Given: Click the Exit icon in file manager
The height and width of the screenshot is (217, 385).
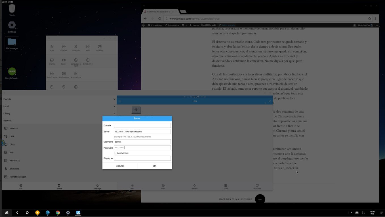Looking at the screenshot, I should 21,186.
